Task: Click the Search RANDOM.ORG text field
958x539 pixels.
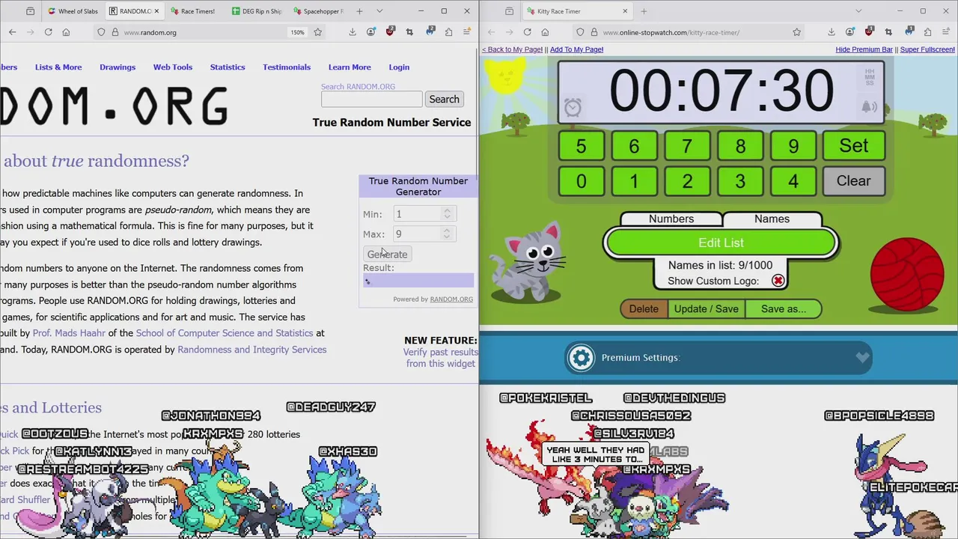Action: [371, 100]
